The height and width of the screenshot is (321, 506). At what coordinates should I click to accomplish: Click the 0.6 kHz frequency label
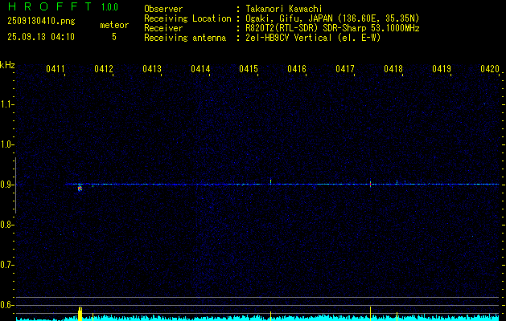click(x=6, y=305)
